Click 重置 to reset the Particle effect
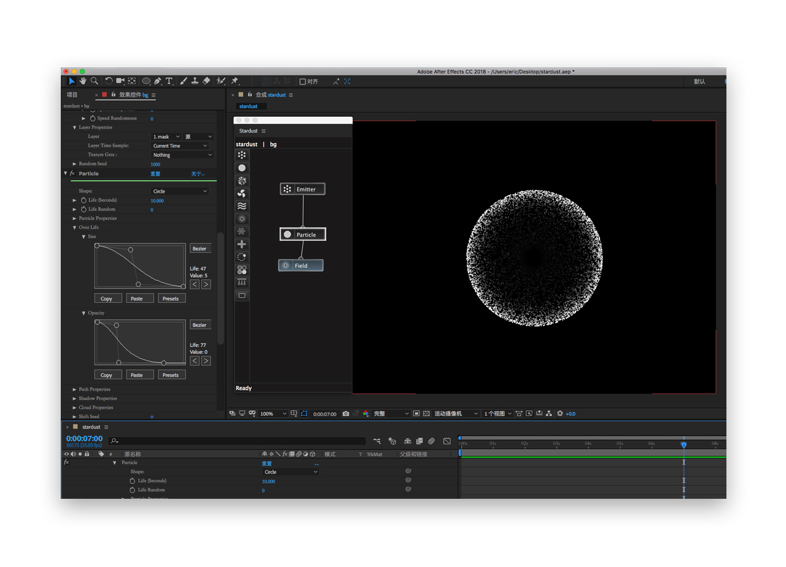This screenshot has height=567, width=786. click(155, 174)
